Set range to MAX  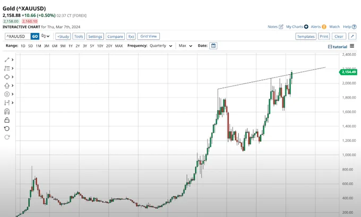[x=119, y=46]
